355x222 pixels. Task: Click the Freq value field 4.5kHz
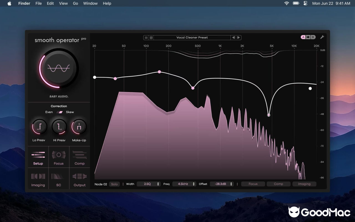pyautogui.click(x=184, y=184)
